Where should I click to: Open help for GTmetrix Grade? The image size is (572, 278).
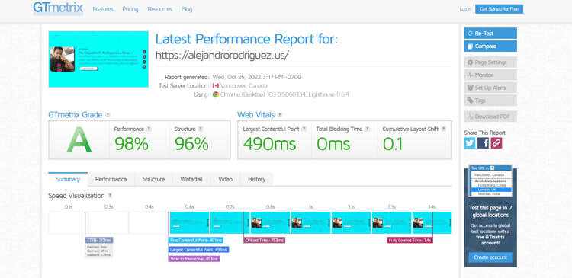pyautogui.click(x=108, y=115)
